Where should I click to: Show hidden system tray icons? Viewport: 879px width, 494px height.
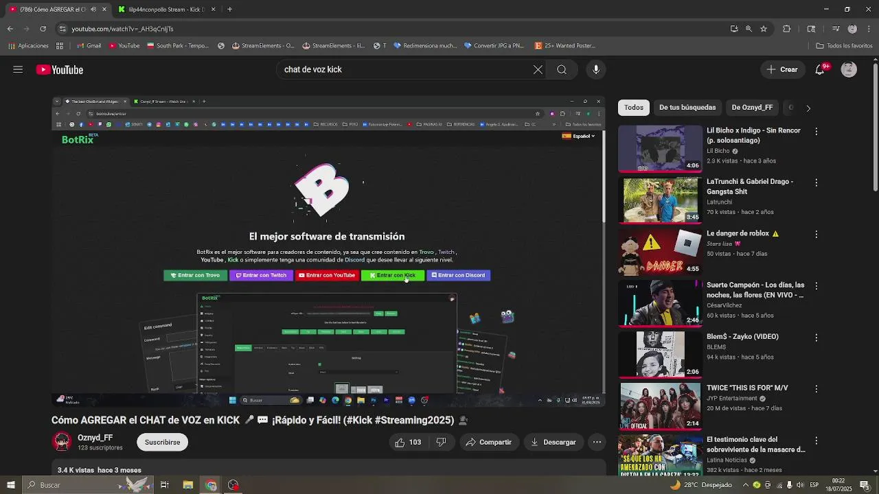pyautogui.click(x=744, y=485)
